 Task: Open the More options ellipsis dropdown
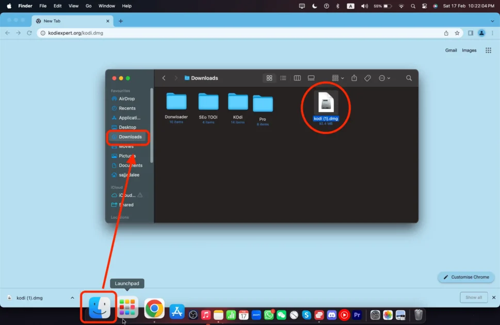pos(384,78)
